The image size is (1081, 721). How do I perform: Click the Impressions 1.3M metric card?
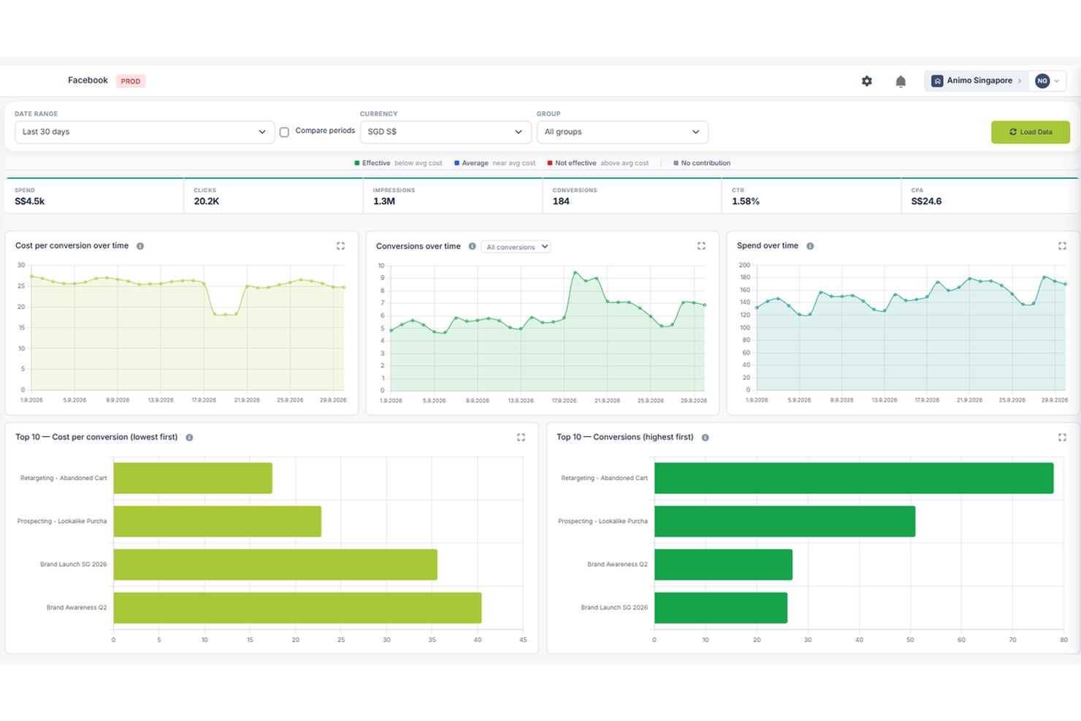coord(453,196)
